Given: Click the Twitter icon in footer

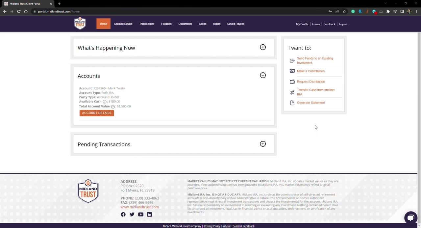Looking at the screenshot, I should tap(132, 215).
